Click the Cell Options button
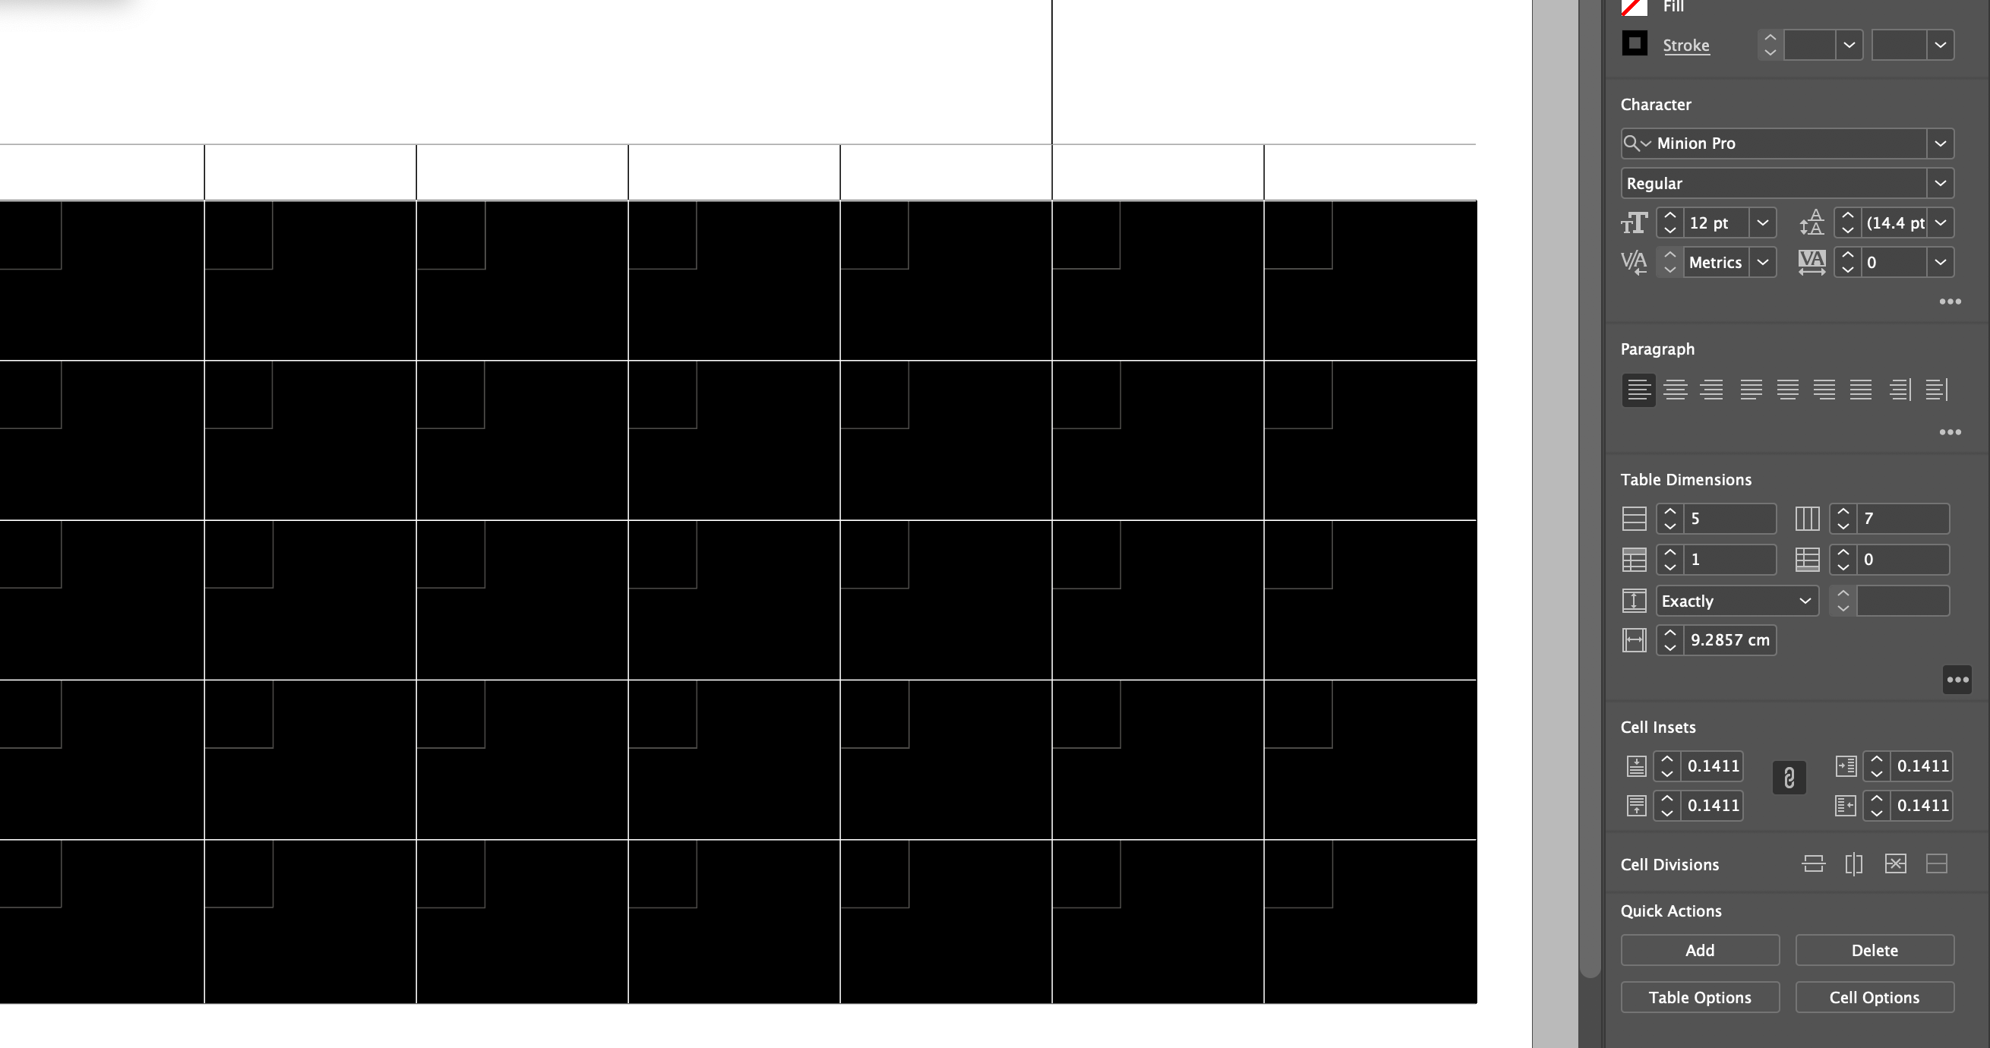Screen dimensions: 1990x1048 [1873, 996]
